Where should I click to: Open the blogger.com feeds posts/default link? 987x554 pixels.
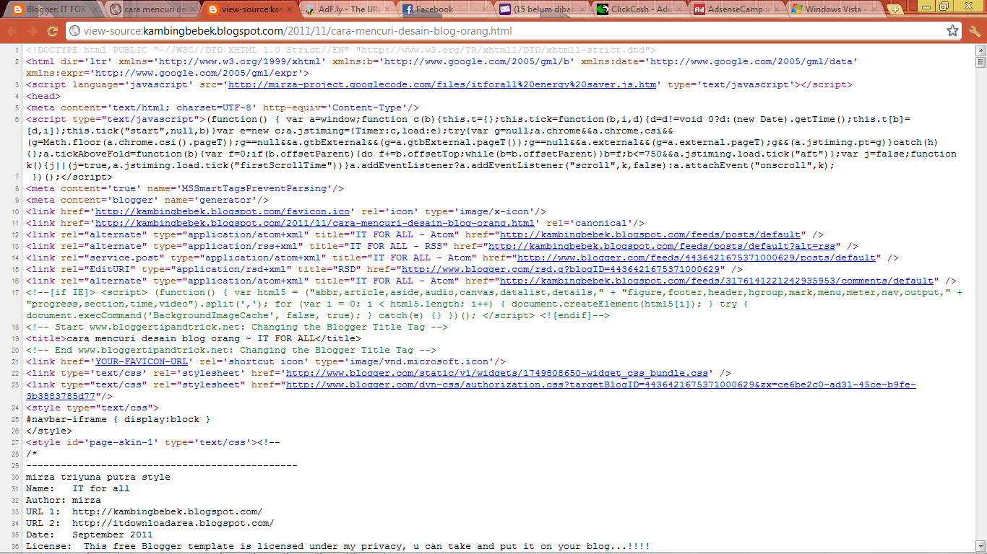point(697,258)
